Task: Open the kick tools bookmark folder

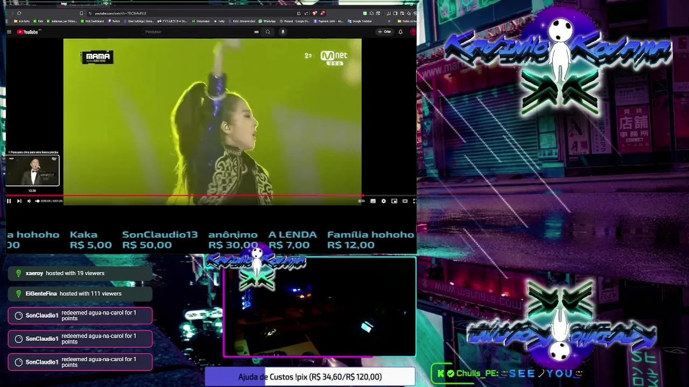Action: point(22,21)
